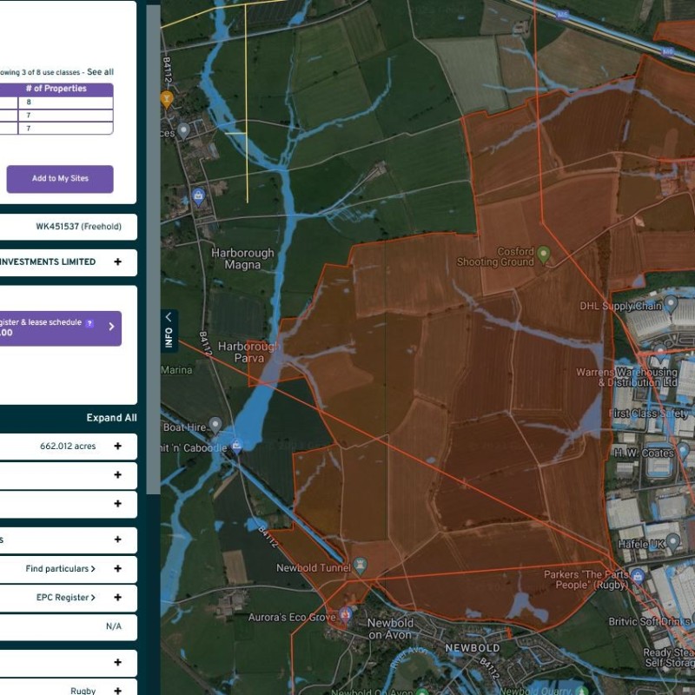
Task: Click the See all use classes link
Action: pos(100,72)
